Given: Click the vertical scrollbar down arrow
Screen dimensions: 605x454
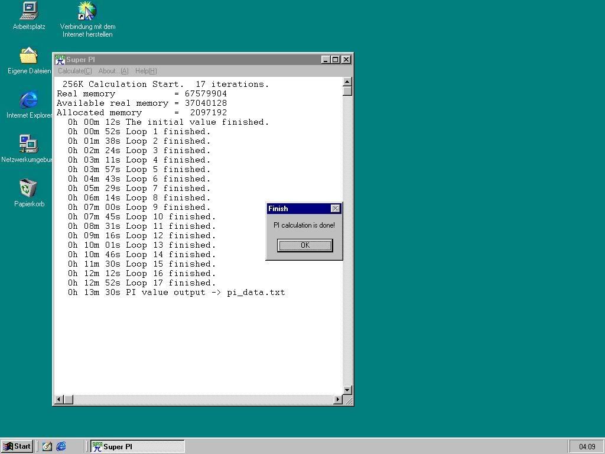Looking at the screenshot, I should pyautogui.click(x=347, y=390).
